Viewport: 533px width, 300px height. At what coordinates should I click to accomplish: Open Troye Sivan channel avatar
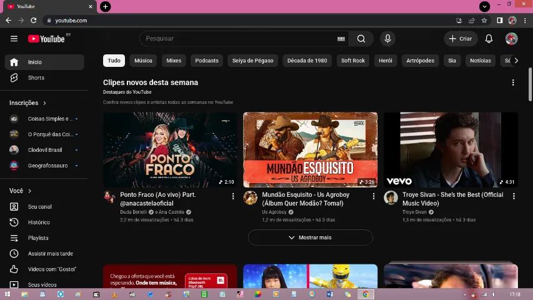[391, 197]
